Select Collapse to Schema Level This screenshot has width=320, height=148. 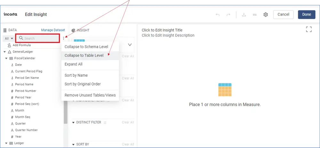90,47
